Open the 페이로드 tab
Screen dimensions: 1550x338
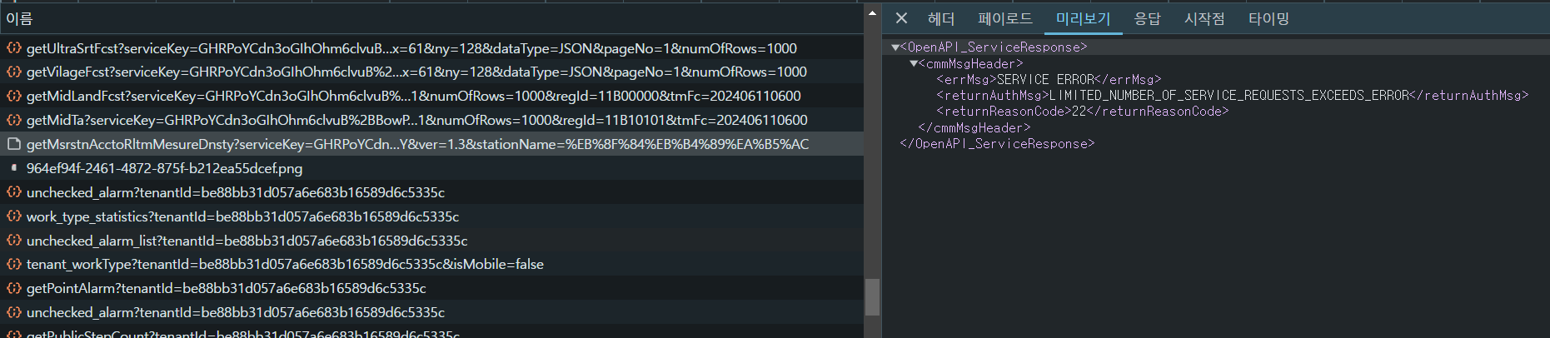point(1004,18)
